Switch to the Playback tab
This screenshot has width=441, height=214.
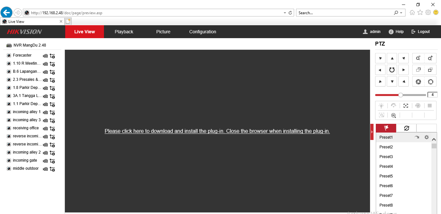124,32
